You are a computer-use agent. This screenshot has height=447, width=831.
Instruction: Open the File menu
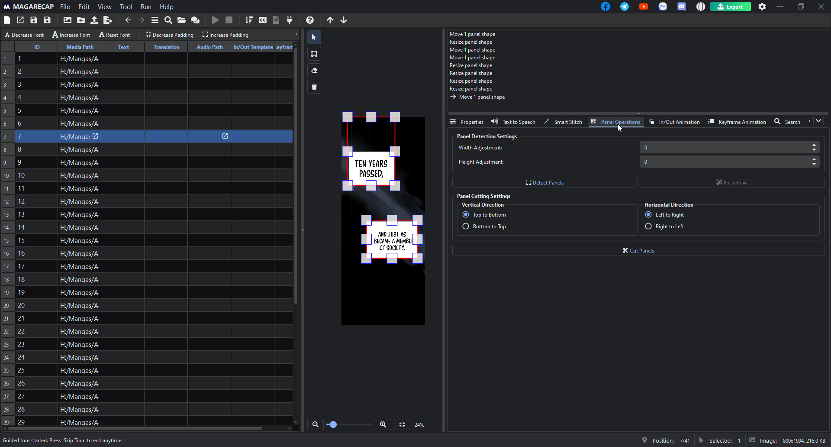point(65,6)
